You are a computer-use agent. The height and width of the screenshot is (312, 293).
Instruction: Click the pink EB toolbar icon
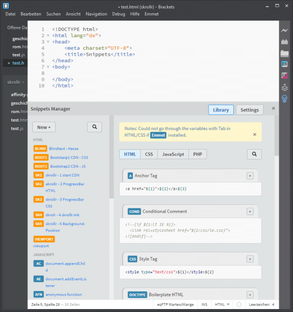[285, 75]
